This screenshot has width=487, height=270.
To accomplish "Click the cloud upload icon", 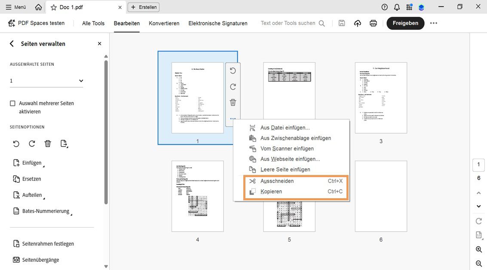I will click(x=358, y=23).
